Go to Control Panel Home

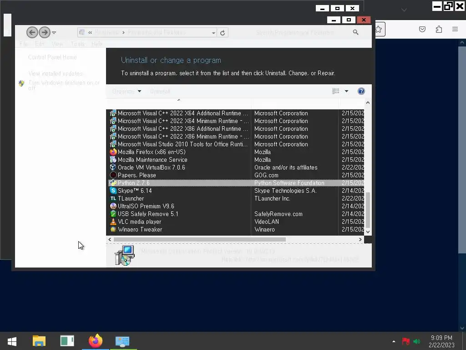(52, 57)
